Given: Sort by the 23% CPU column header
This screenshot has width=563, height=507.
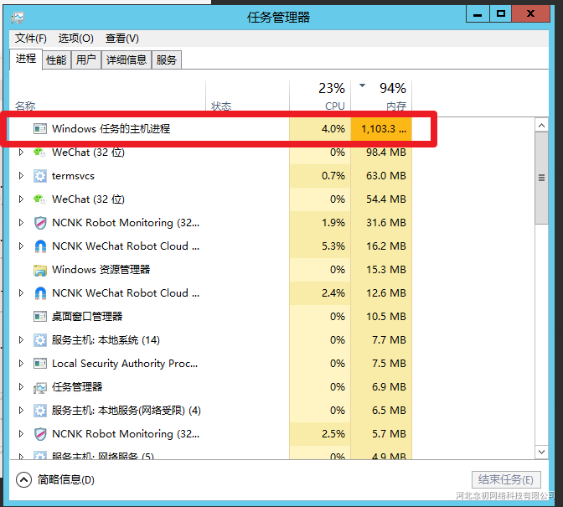Looking at the screenshot, I should click(x=320, y=96).
